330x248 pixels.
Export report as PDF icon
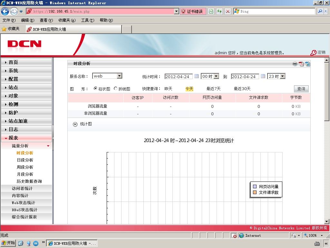tap(301, 64)
